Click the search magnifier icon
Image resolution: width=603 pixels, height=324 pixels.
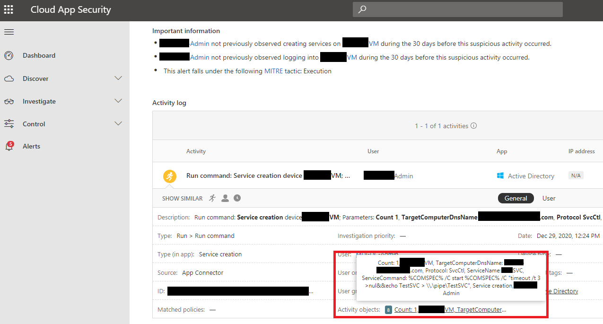tap(362, 9)
